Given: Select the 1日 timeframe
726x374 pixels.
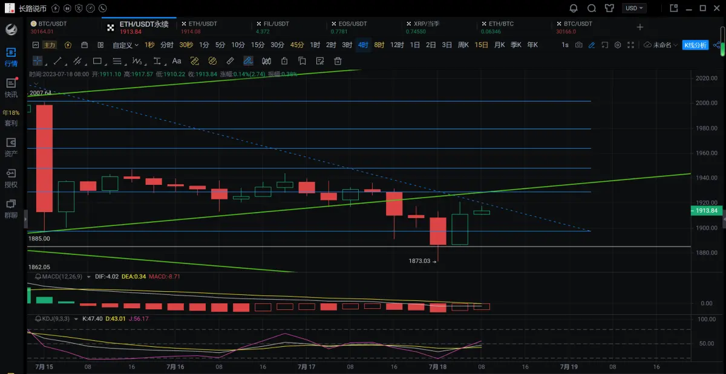Looking at the screenshot, I should tap(415, 45).
